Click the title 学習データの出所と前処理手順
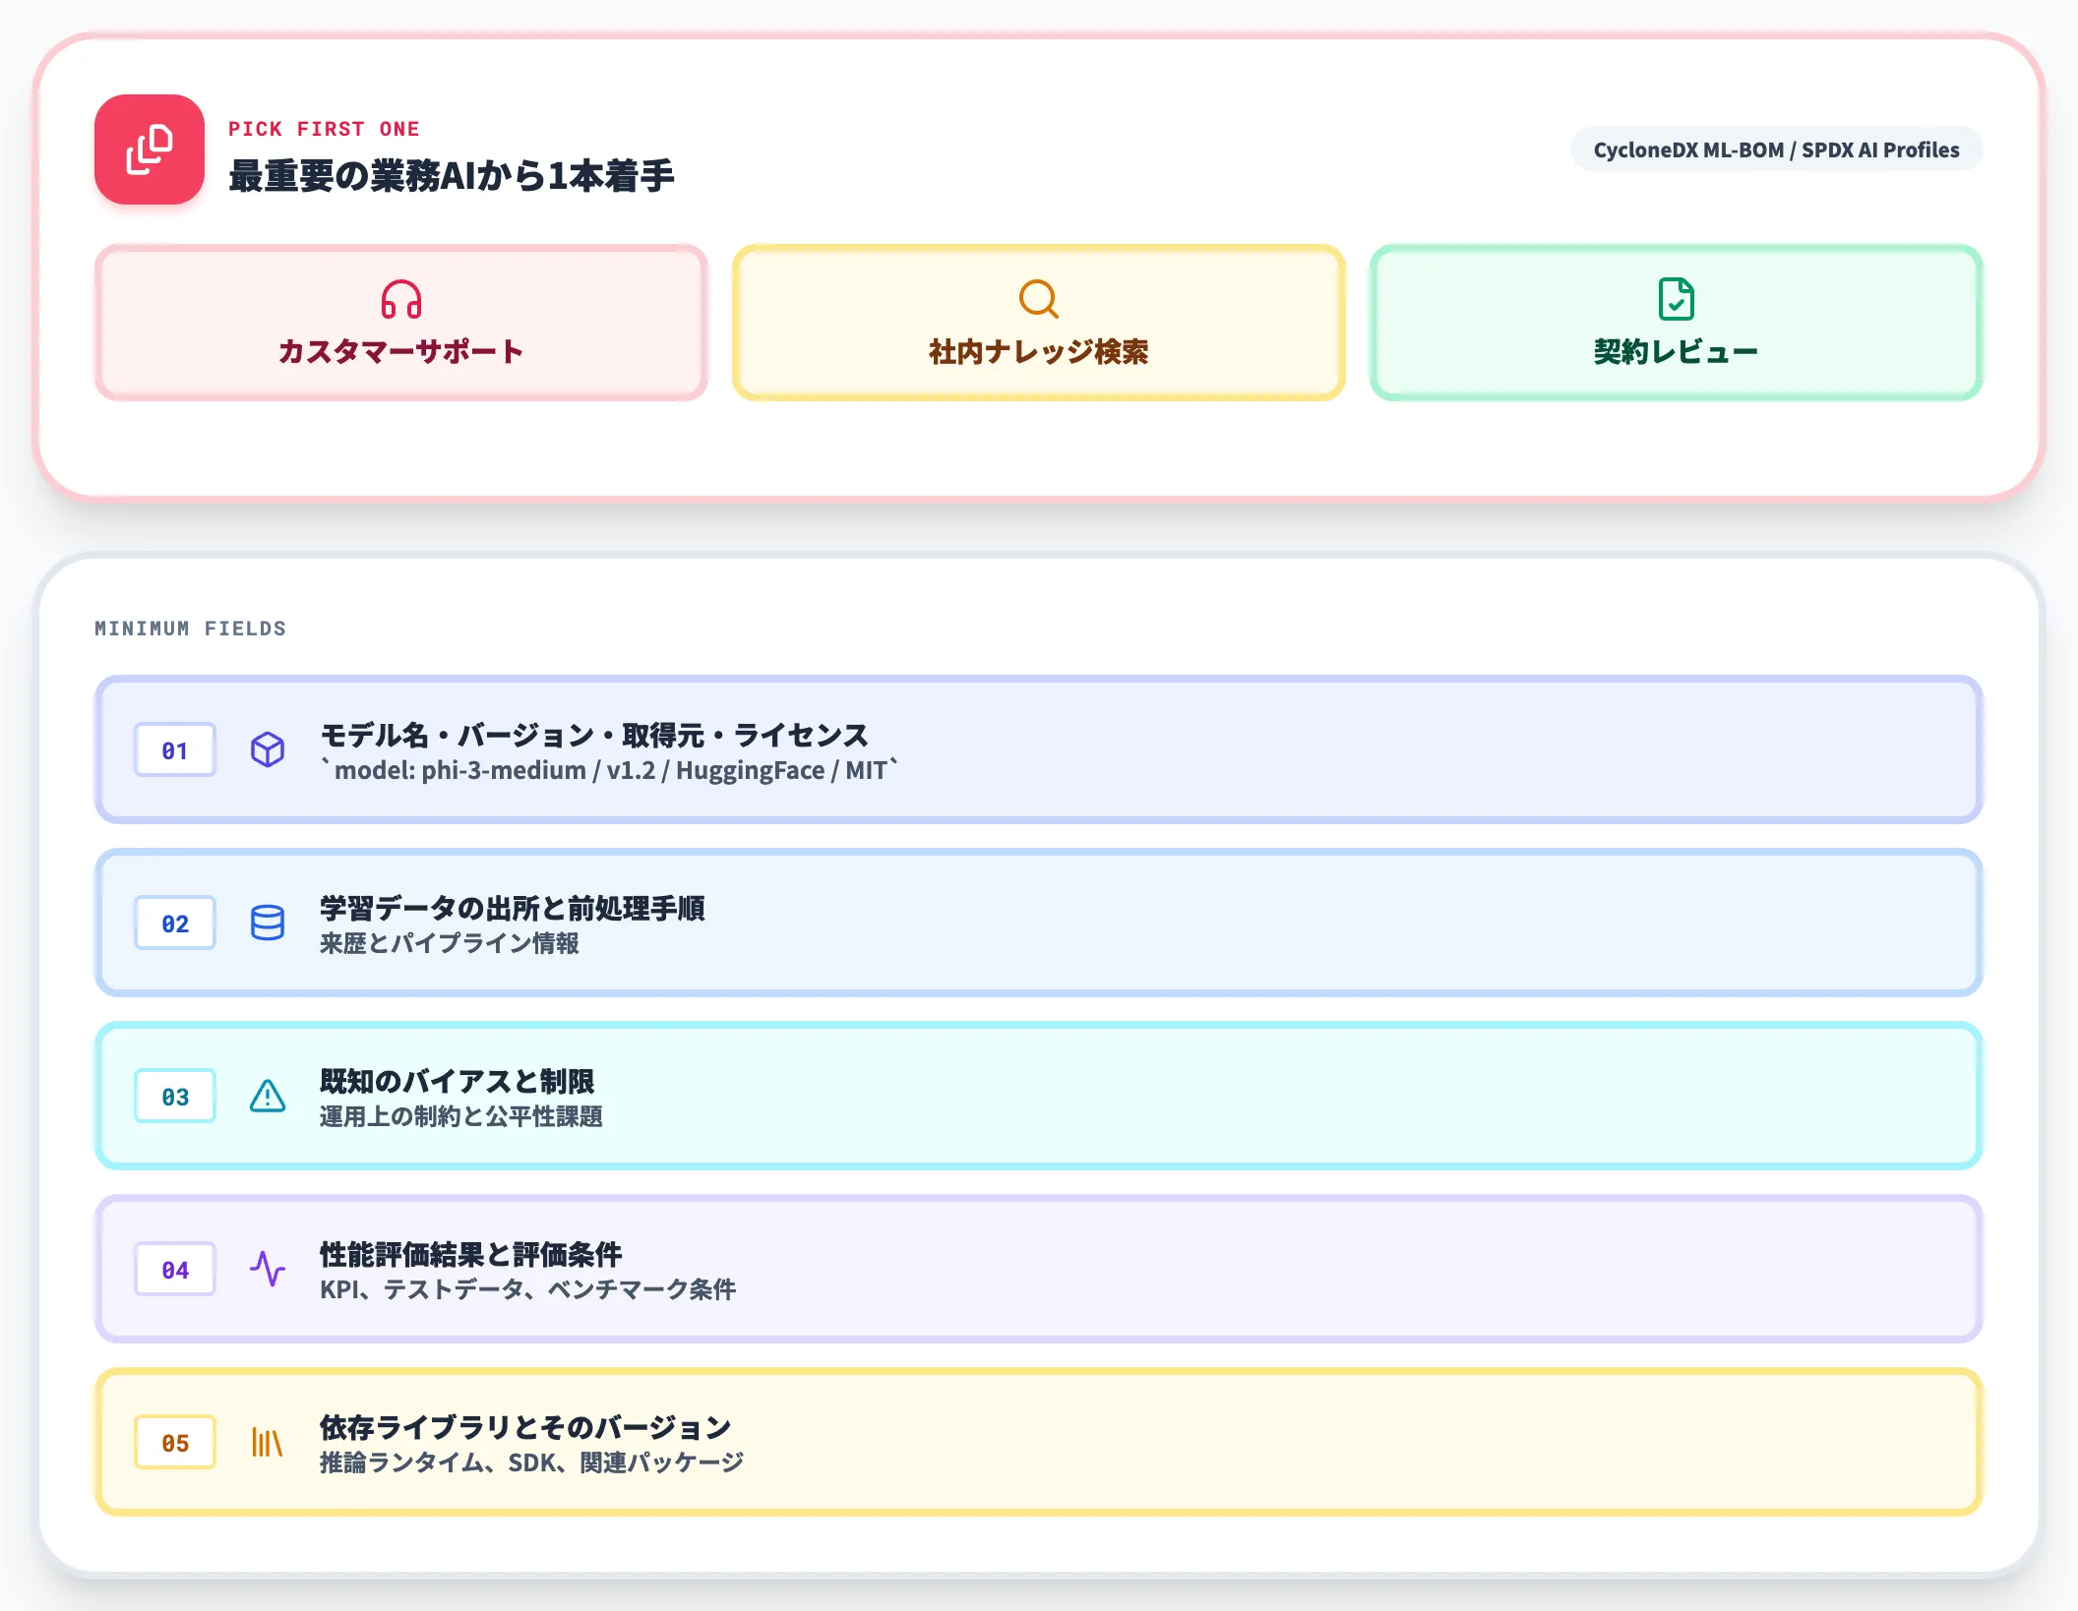The height and width of the screenshot is (1611, 2078). 513,908
